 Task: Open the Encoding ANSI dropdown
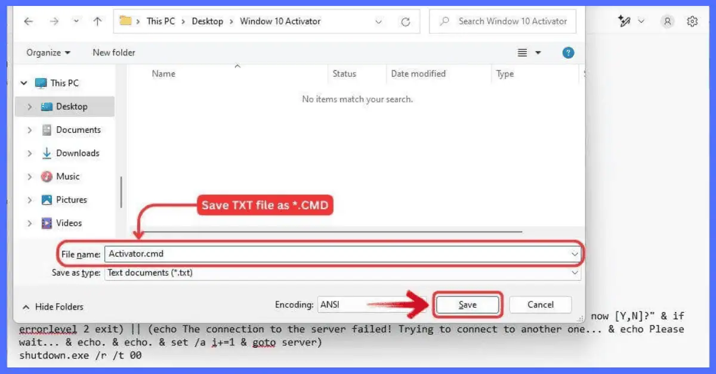pyautogui.click(x=372, y=304)
